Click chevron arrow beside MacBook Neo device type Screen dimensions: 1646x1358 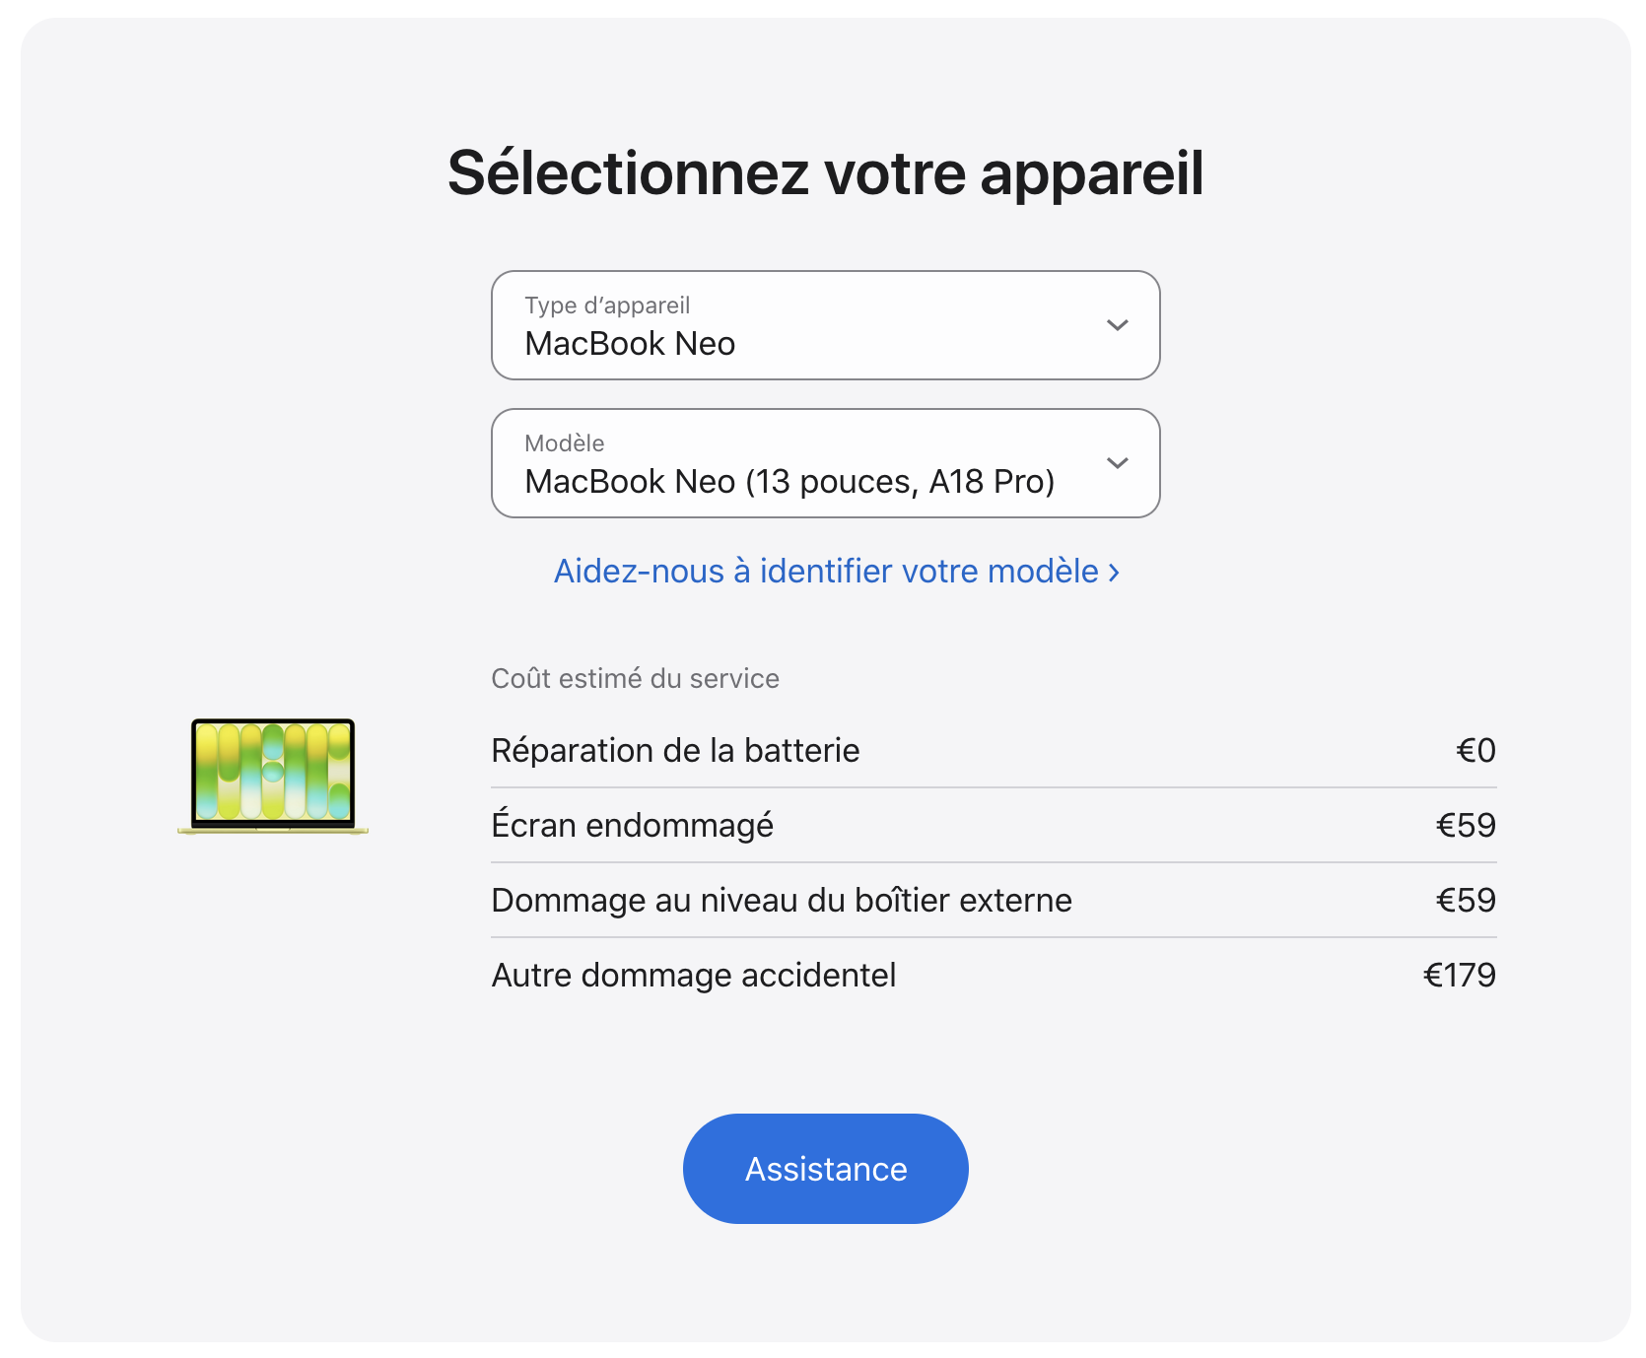(x=1117, y=325)
